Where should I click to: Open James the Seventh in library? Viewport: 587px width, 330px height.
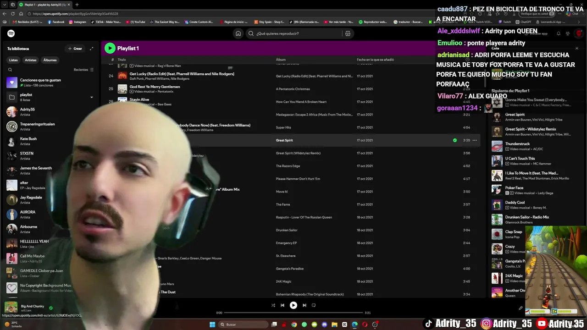tap(50, 170)
